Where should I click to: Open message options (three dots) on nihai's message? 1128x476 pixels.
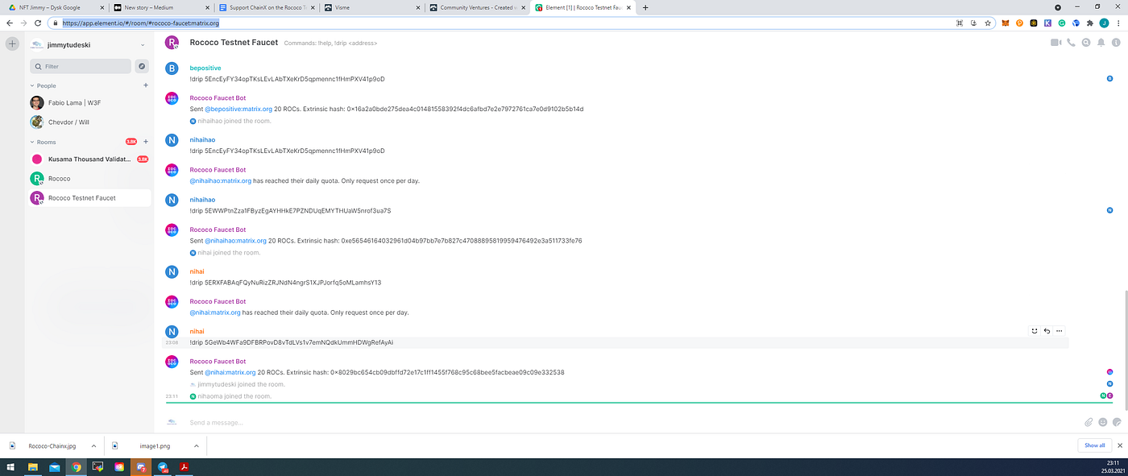pos(1059,331)
